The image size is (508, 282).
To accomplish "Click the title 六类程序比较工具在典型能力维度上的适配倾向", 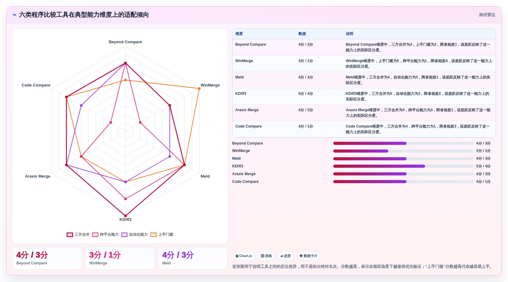I will [84, 15].
